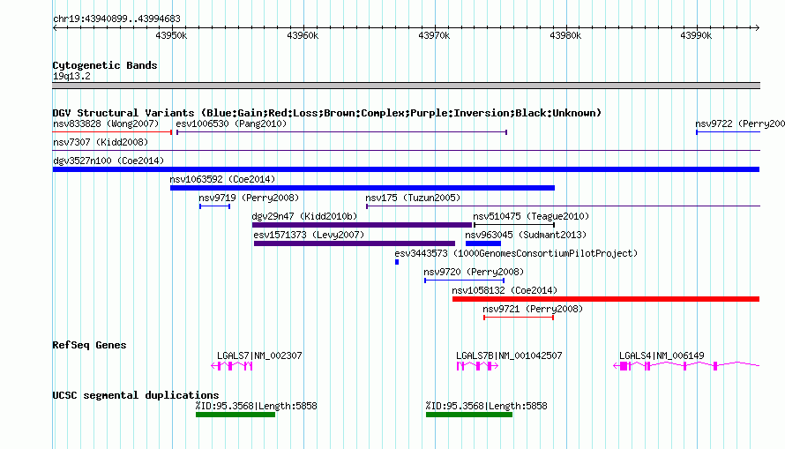Click the nsv833828 (Wong2007) label text

click(106, 123)
